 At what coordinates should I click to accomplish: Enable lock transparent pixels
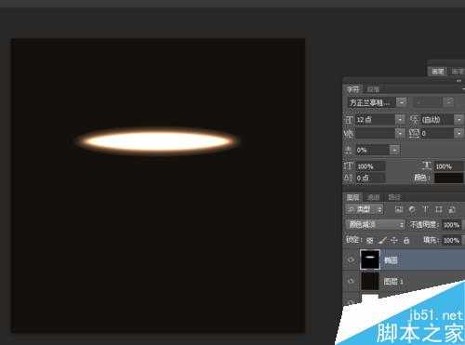(x=369, y=240)
